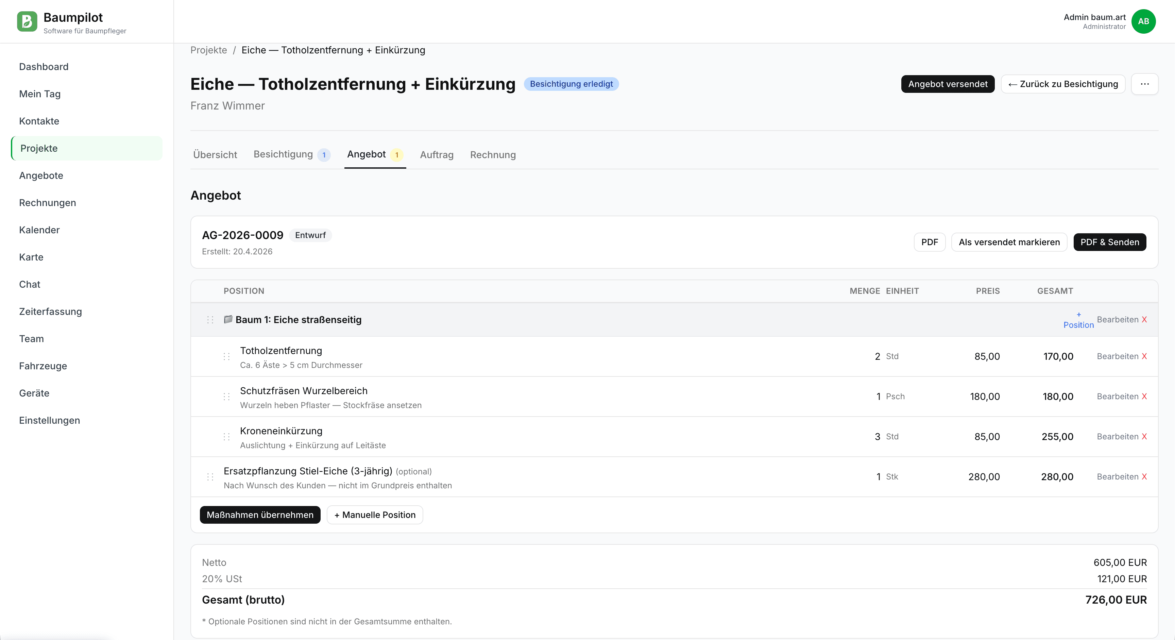Image resolution: width=1175 pixels, height=640 pixels.
Task: Click the Besichtigung erledigt status badge
Action: coord(571,84)
